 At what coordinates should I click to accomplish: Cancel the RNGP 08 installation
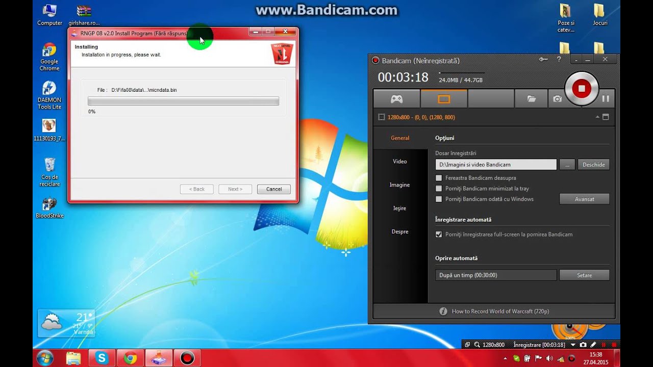coord(273,189)
